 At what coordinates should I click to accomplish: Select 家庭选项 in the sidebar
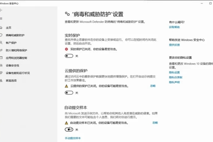(x=11, y=81)
